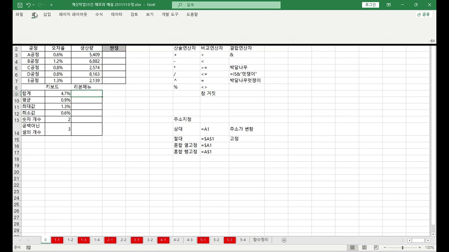Click the next sheet navigation arrow
This screenshot has width=449, height=252.
point(28,240)
